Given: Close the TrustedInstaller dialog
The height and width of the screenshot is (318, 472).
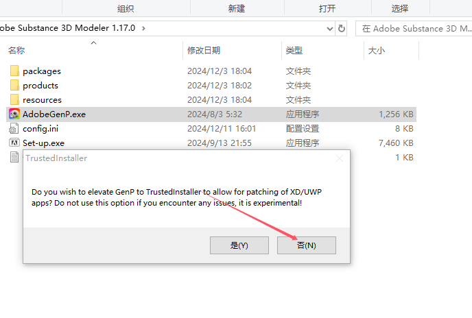Looking at the screenshot, I should coord(340,158).
